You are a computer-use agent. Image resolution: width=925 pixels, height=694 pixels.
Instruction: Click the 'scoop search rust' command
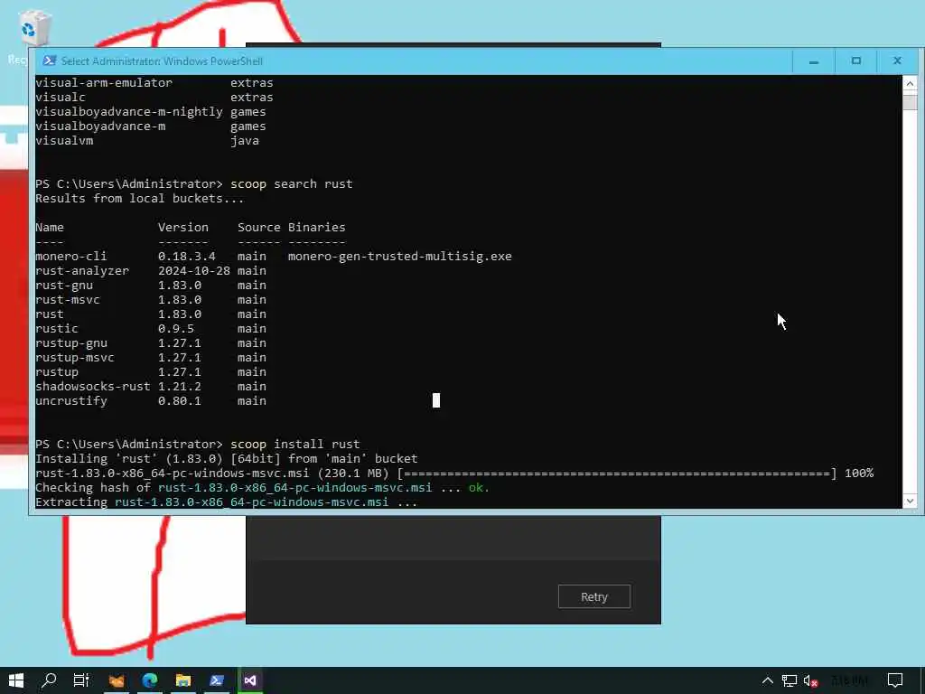(x=292, y=184)
